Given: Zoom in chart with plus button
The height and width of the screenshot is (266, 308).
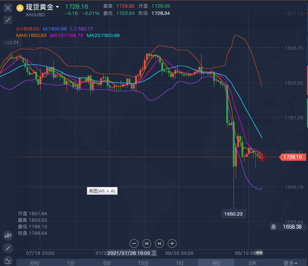Looking at the screenshot, I should [172, 244].
